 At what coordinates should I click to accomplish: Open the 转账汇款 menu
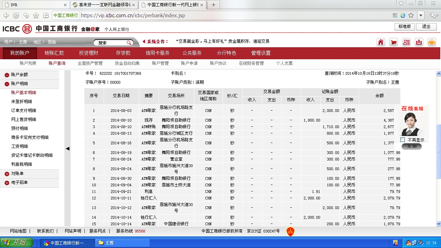tap(54, 53)
